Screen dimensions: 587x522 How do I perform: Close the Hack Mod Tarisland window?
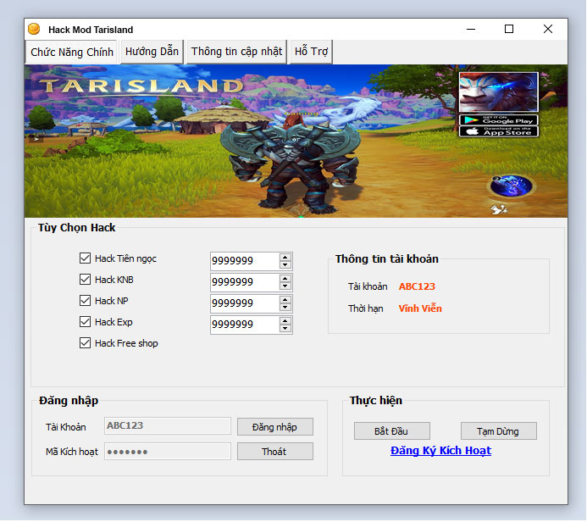tap(548, 29)
